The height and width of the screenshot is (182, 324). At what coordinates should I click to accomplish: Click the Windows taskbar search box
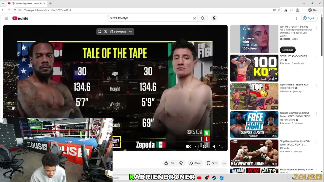120,178
